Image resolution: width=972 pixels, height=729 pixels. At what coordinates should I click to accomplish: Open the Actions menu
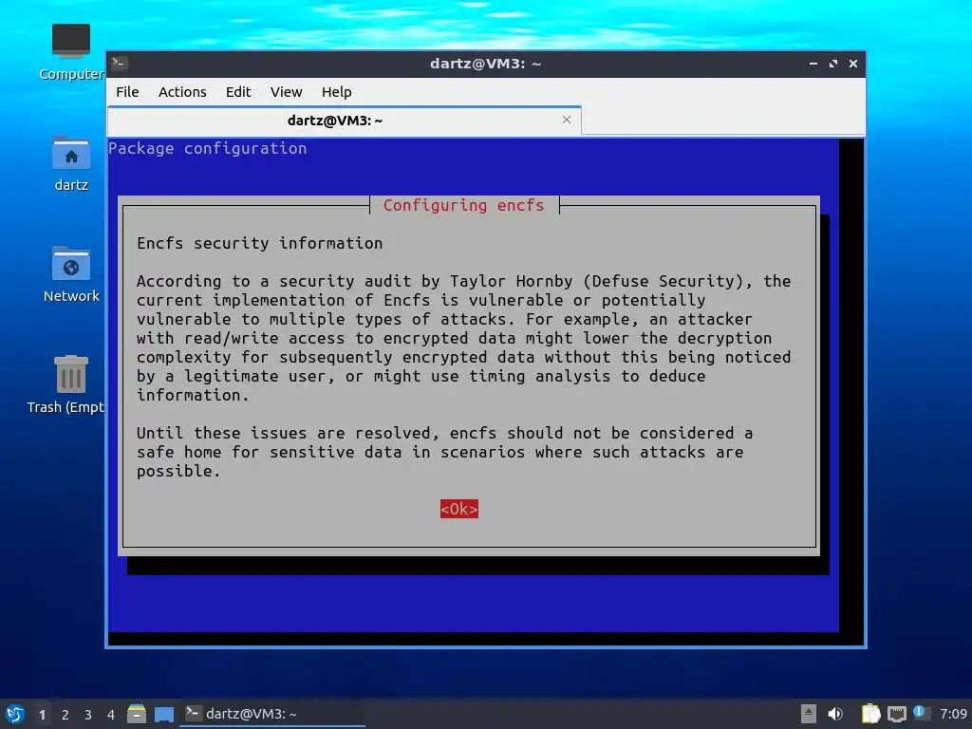tap(182, 92)
